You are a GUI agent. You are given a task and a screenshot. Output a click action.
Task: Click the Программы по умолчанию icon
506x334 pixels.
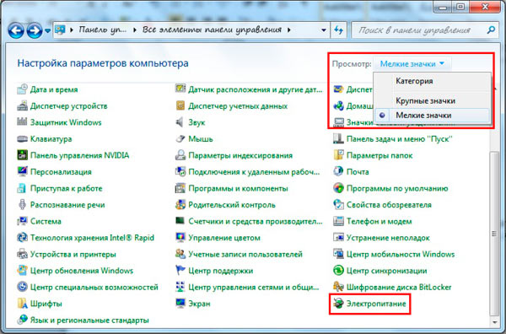click(x=338, y=188)
